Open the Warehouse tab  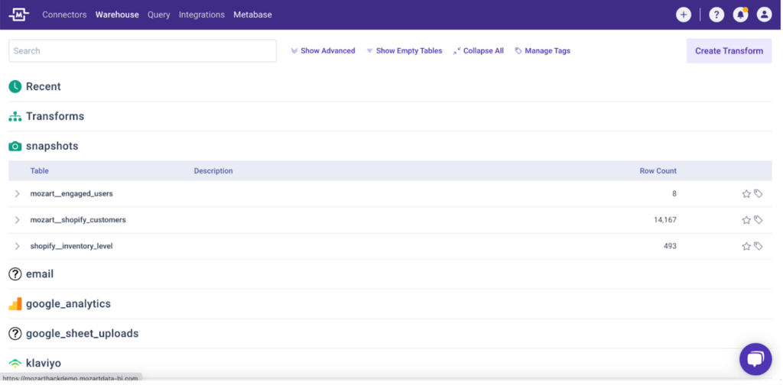[117, 15]
